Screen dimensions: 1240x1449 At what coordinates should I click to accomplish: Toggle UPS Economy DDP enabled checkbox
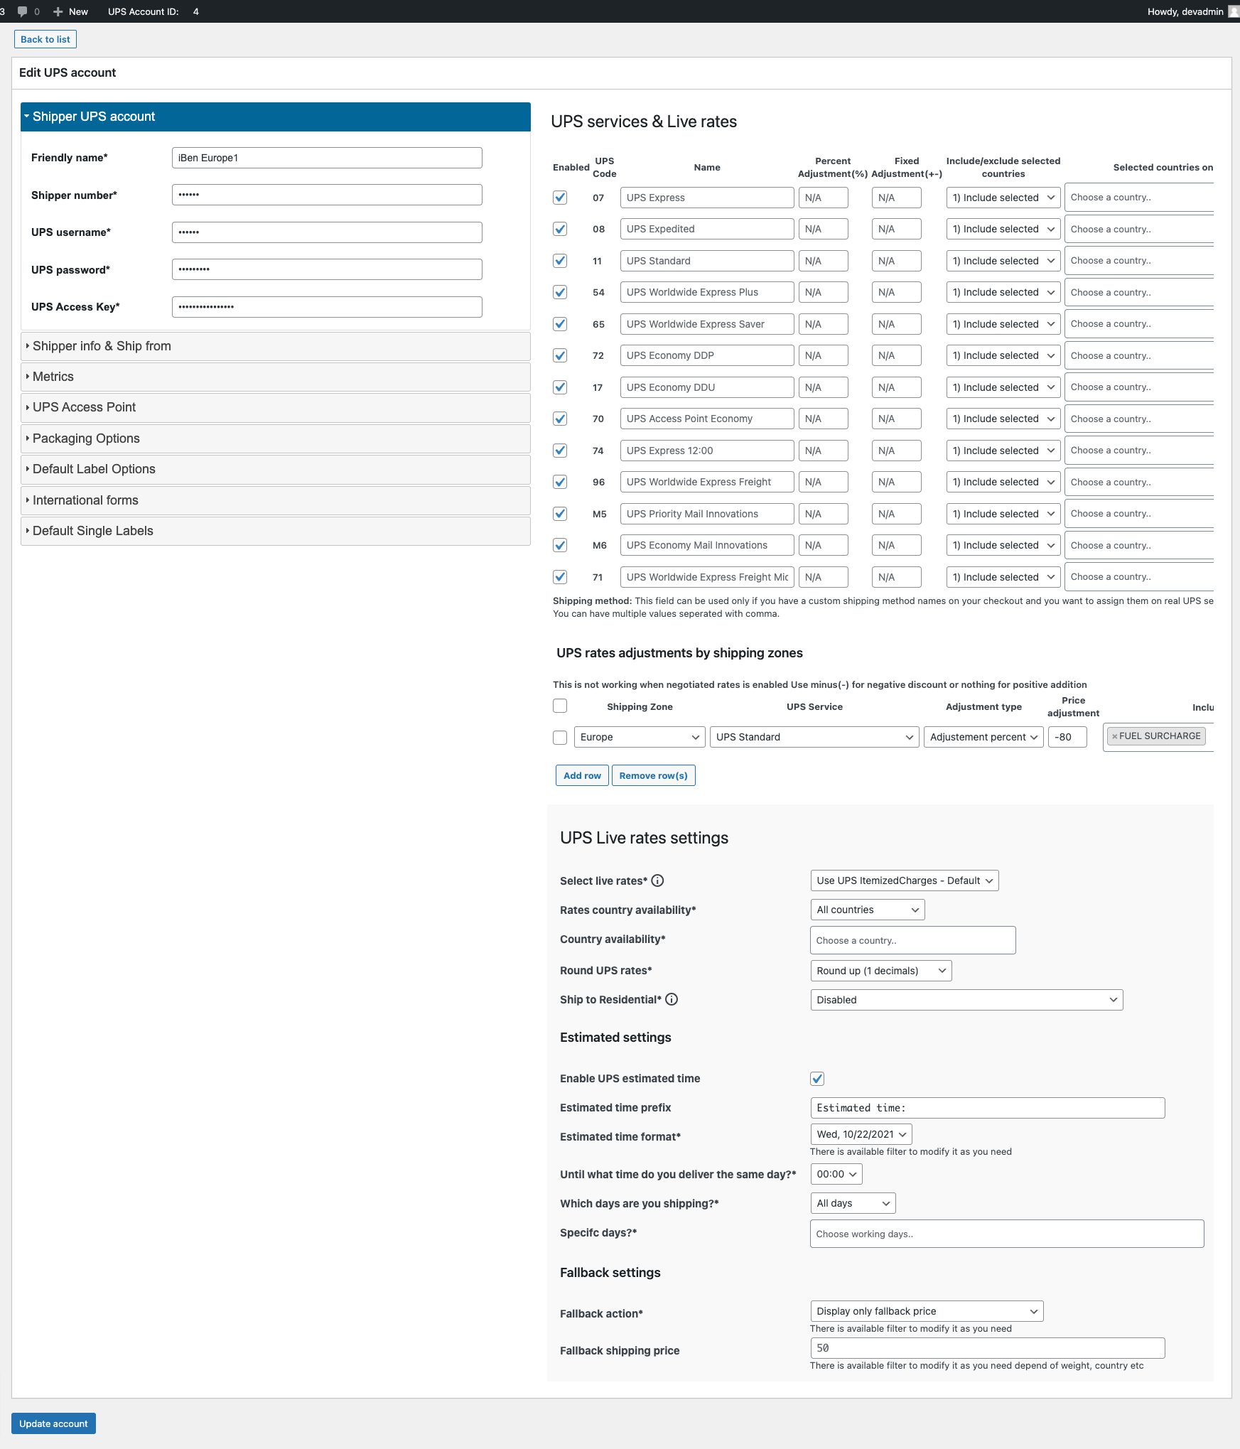pyautogui.click(x=560, y=355)
